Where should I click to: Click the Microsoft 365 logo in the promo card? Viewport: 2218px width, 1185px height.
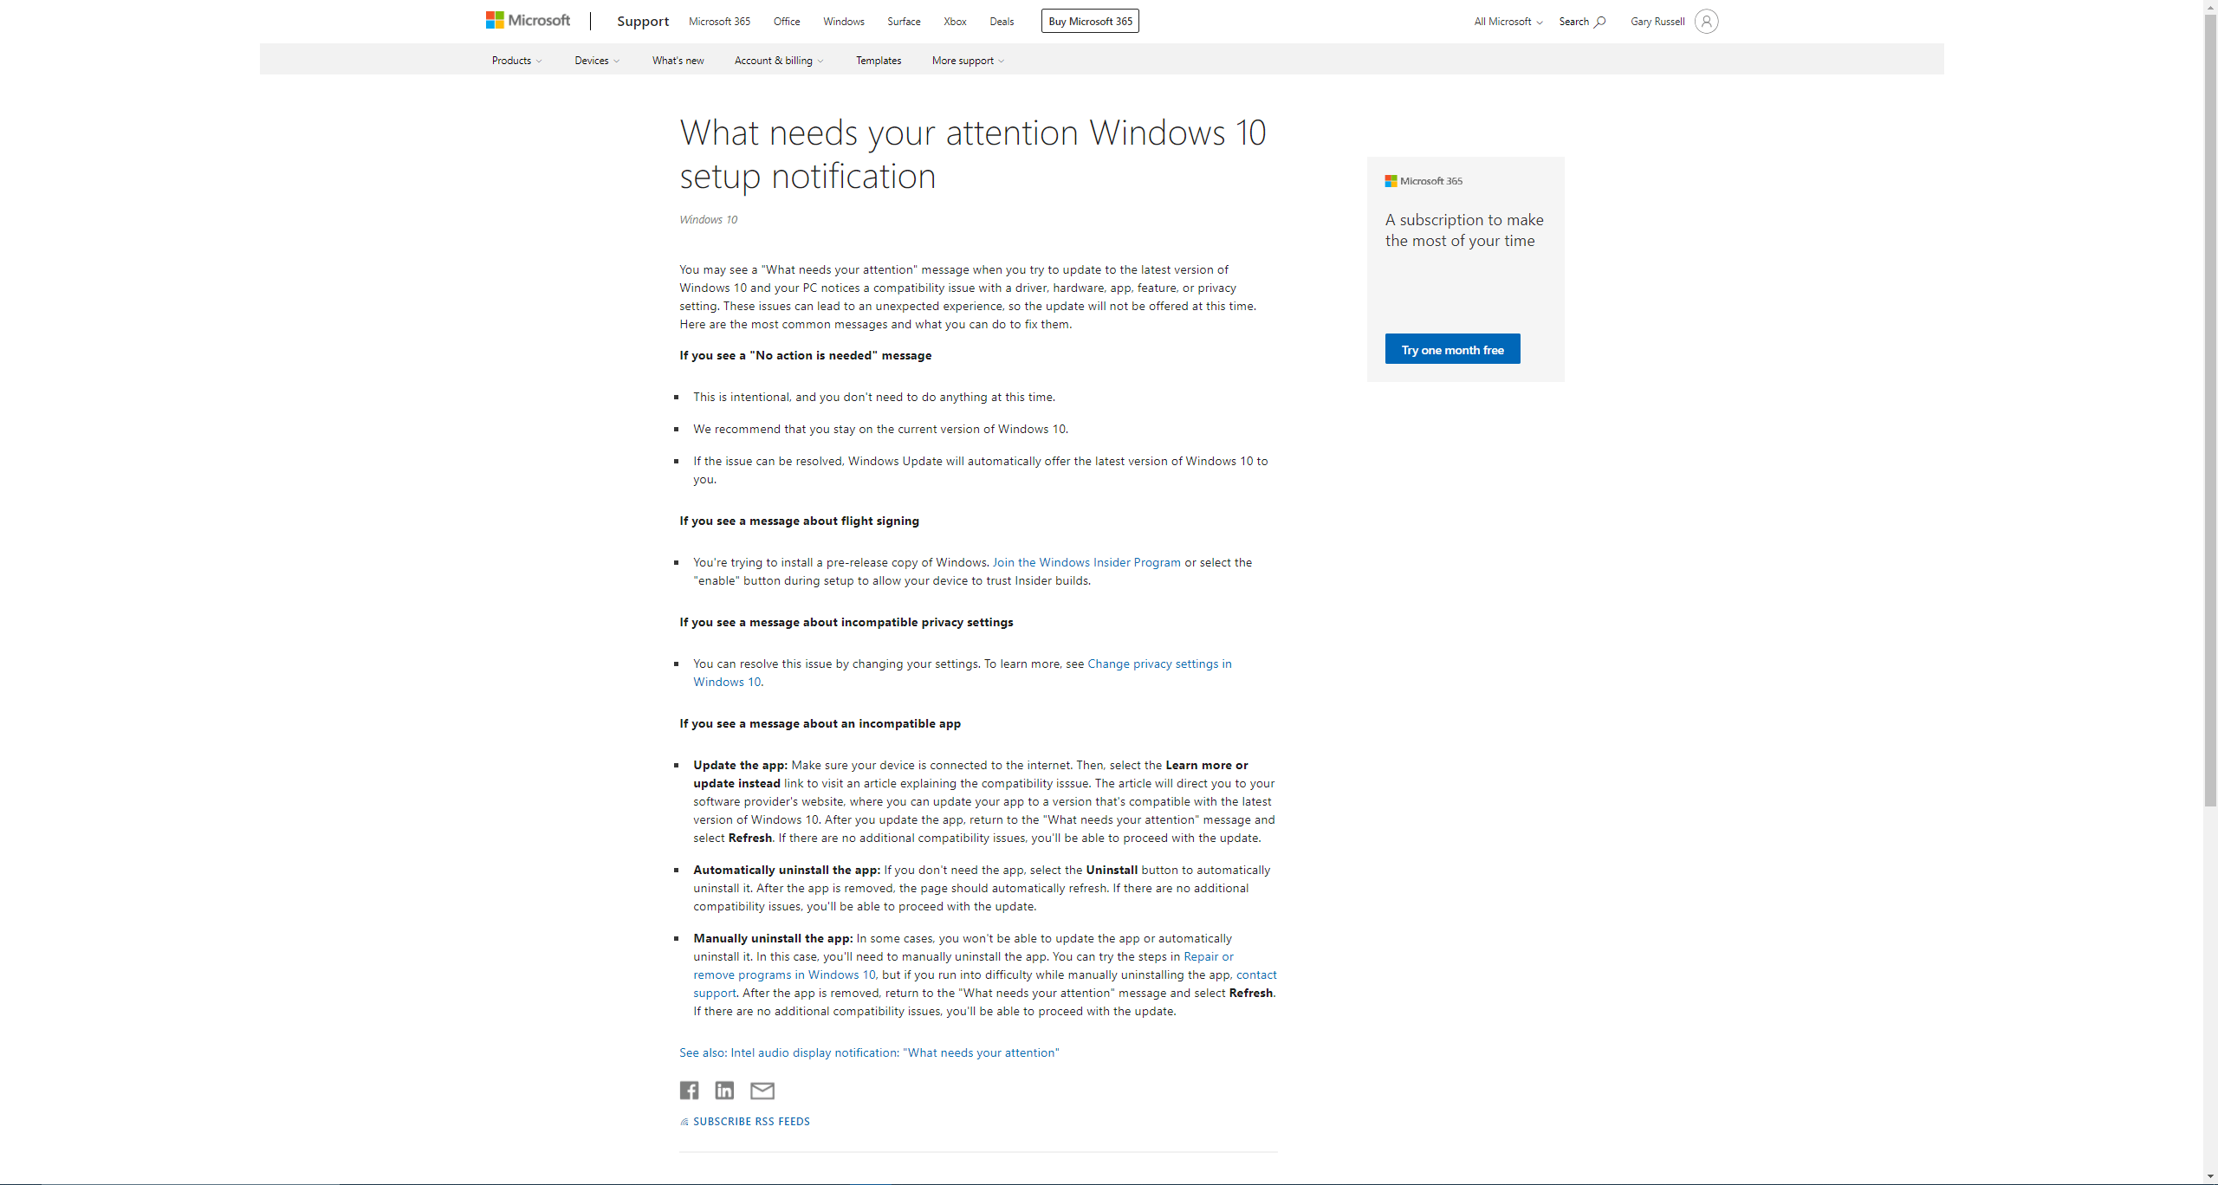1424,181
